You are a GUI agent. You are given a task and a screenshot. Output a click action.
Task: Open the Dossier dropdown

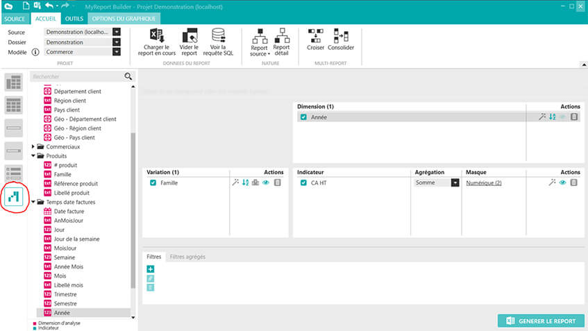pyautogui.click(x=117, y=42)
